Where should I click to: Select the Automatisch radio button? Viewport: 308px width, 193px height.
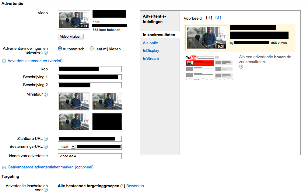point(60,49)
